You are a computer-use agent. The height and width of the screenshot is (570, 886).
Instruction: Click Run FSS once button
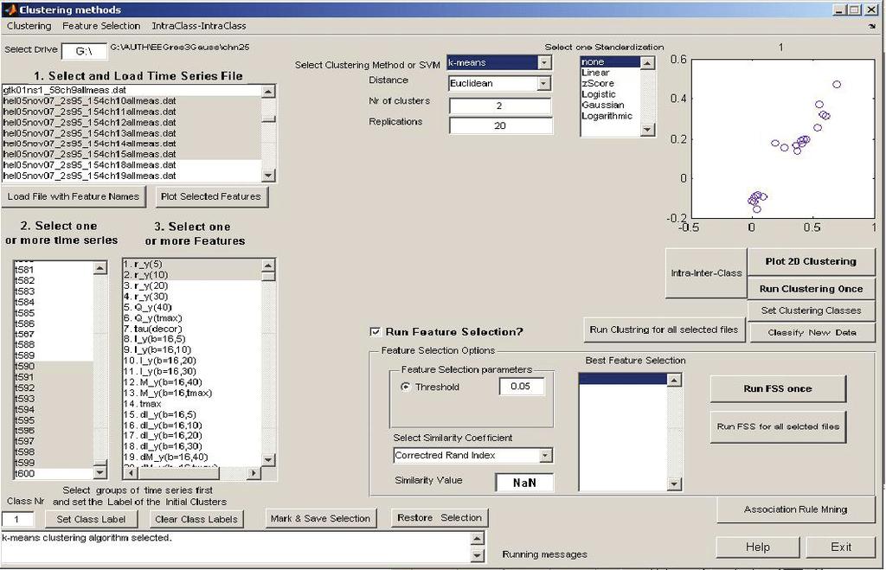pyautogui.click(x=778, y=388)
